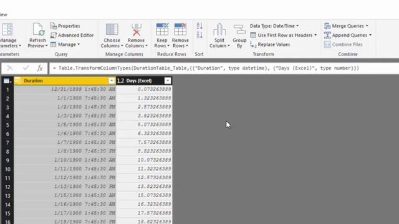Open the Duration column filter dropdown
The height and width of the screenshot is (224, 399).
click(112, 81)
